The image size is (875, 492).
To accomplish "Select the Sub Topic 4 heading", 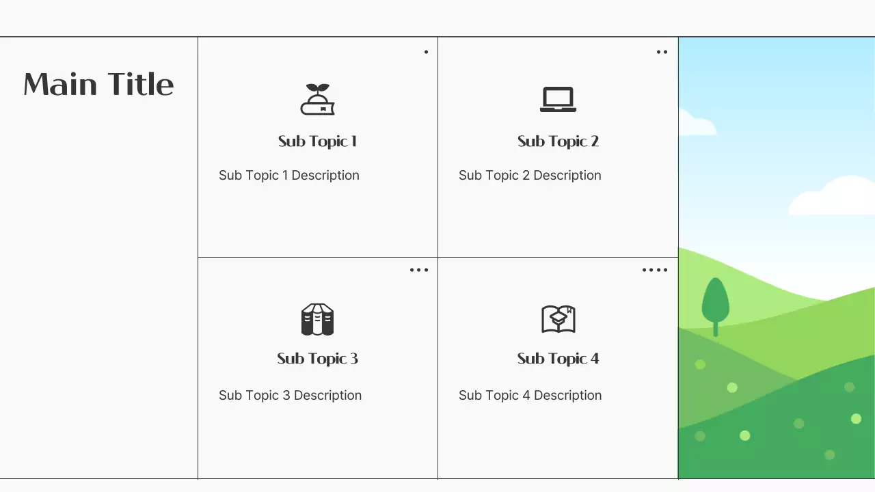I will coord(558,359).
